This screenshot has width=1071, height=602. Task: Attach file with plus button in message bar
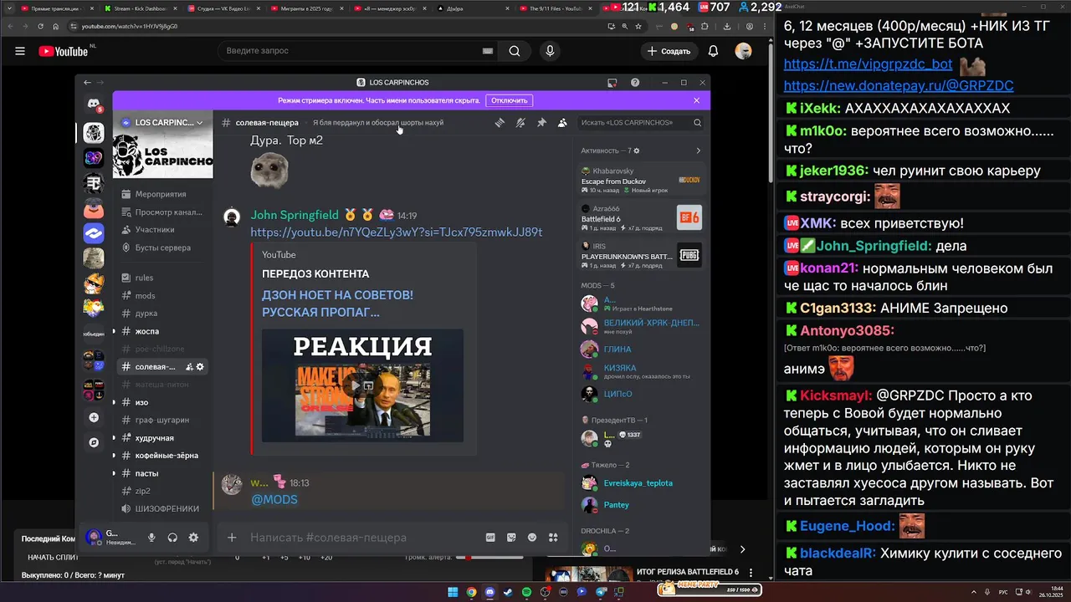(x=232, y=538)
